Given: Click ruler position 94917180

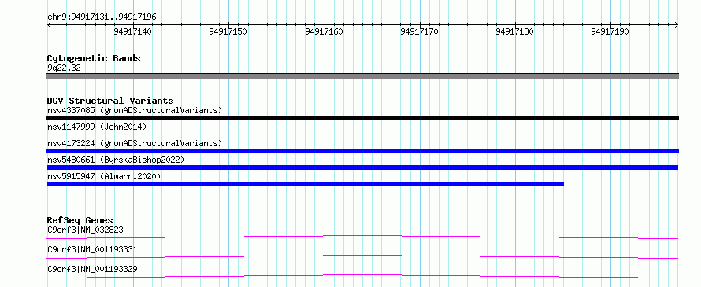Looking at the screenshot, I should [x=515, y=31].
